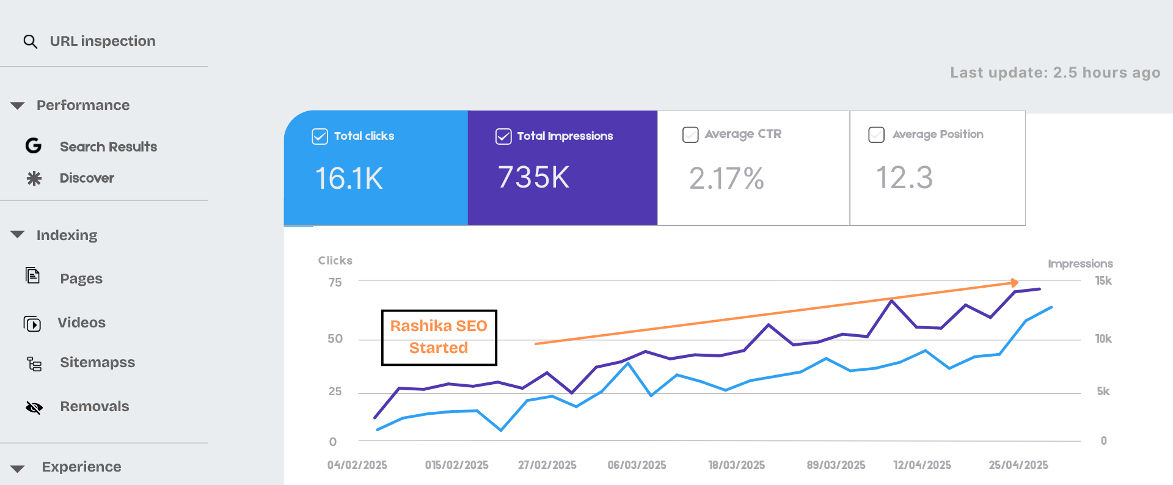Click the Google G Search Results icon
The width and height of the screenshot is (1173, 485).
[x=34, y=146]
